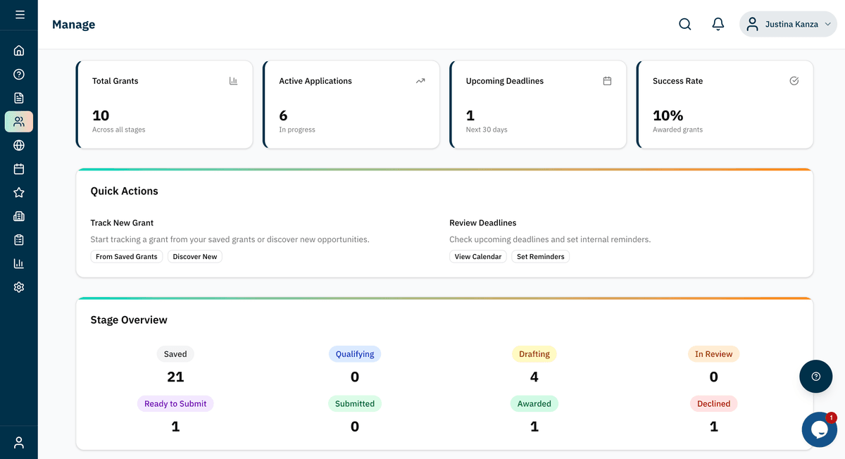Open the Settings gear icon in the sidebar
Viewport: 845px width, 459px height.
(19, 287)
